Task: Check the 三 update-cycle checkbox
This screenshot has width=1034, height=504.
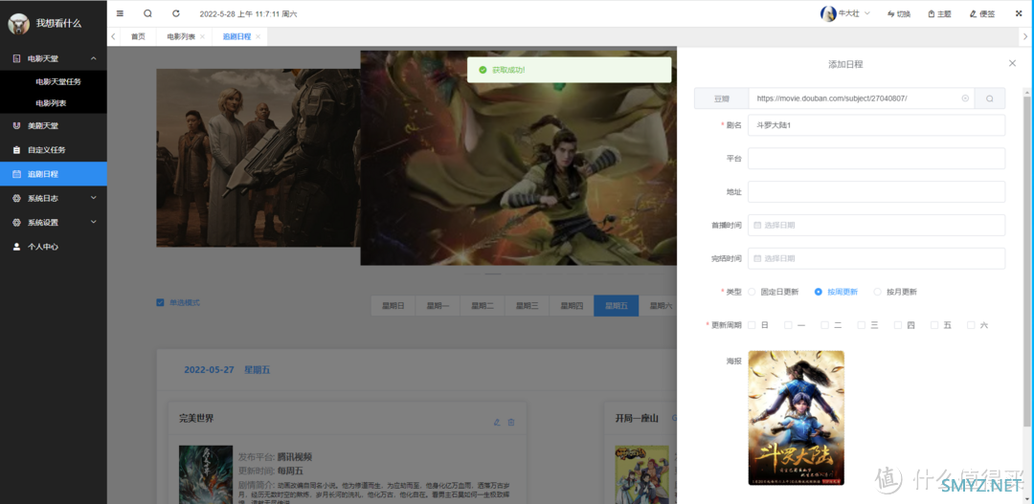Action: (x=862, y=325)
